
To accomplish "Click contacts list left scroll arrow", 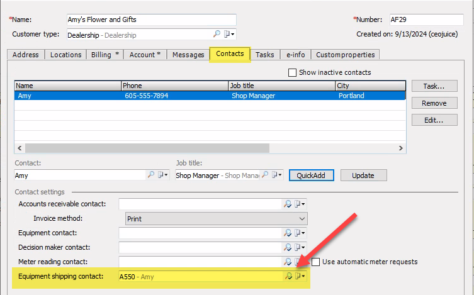I will pos(20,148).
